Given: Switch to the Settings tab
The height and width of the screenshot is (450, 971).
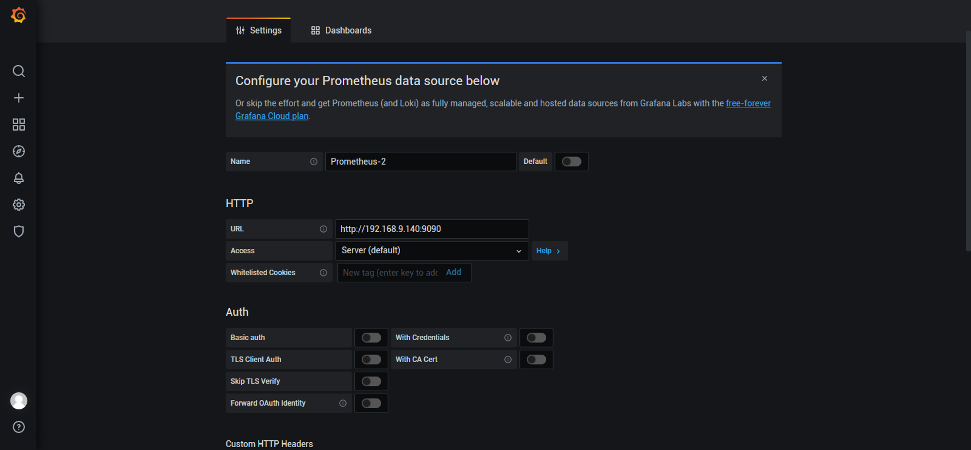Looking at the screenshot, I should (x=258, y=30).
